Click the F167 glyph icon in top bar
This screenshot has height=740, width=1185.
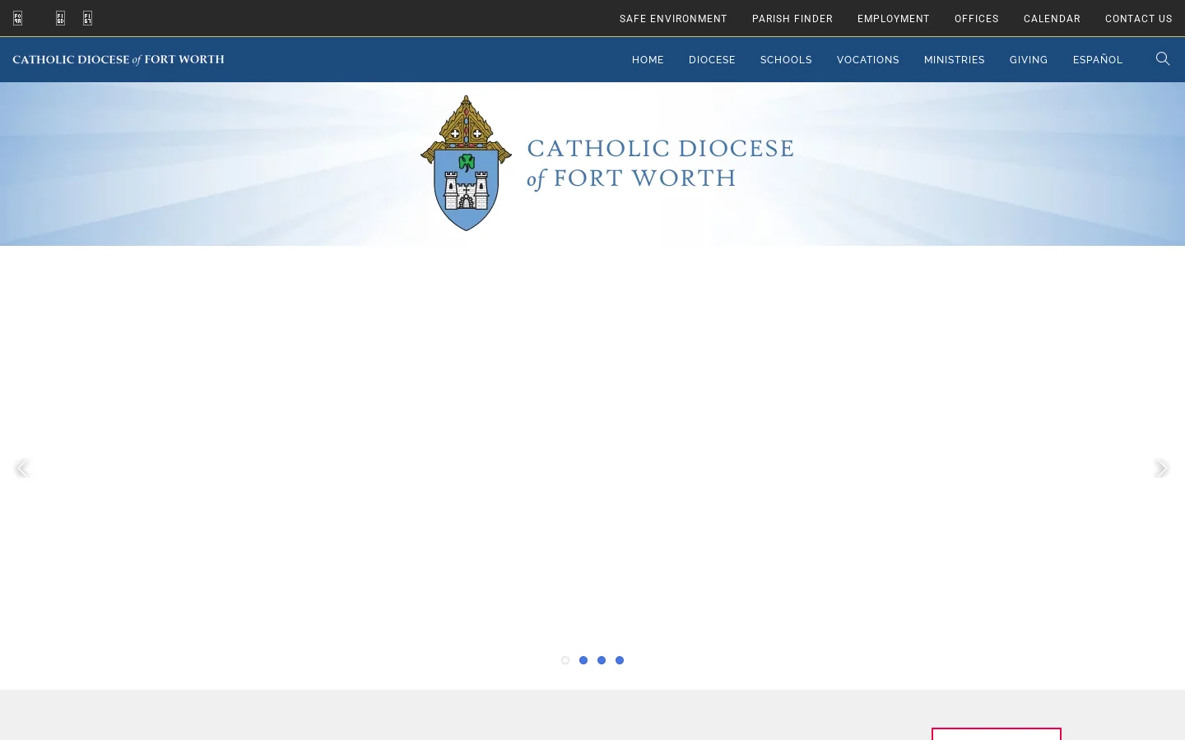tap(87, 18)
